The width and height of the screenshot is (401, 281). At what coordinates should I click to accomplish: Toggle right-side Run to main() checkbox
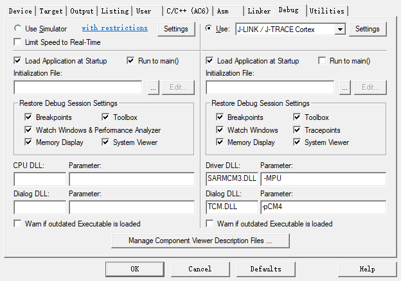tap(322, 61)
